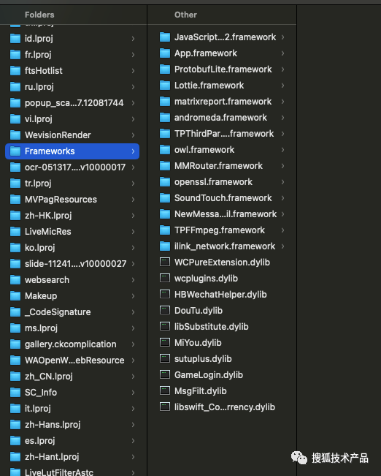Click the MsgFilt.dylib file icon
The height and width of the screenshot is (476, 381).
coord(165,390)
